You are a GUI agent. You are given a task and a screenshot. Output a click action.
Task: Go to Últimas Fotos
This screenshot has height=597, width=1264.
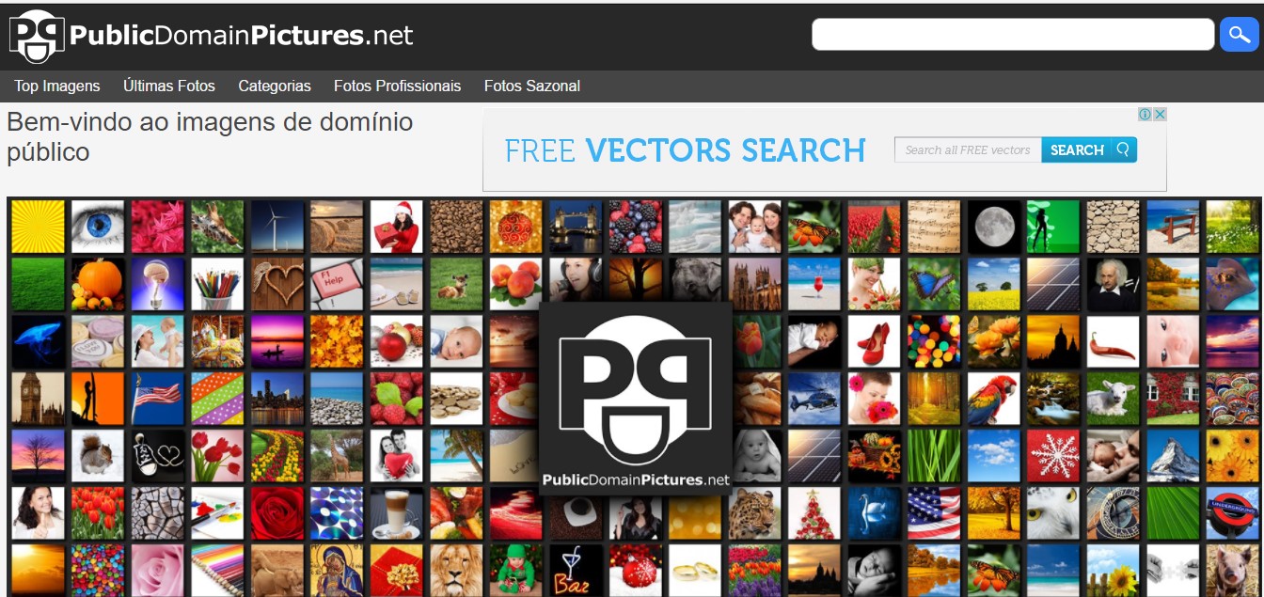[169, 86]
